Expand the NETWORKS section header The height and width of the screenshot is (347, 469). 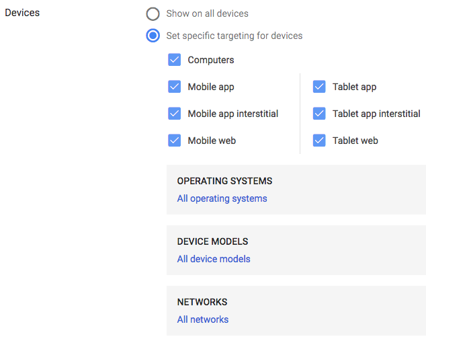[202, 302]
